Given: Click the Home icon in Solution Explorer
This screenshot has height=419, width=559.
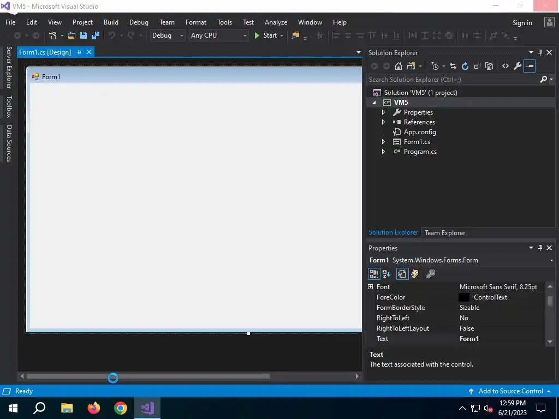Looking at the screenshot, I should pos(398,66).
